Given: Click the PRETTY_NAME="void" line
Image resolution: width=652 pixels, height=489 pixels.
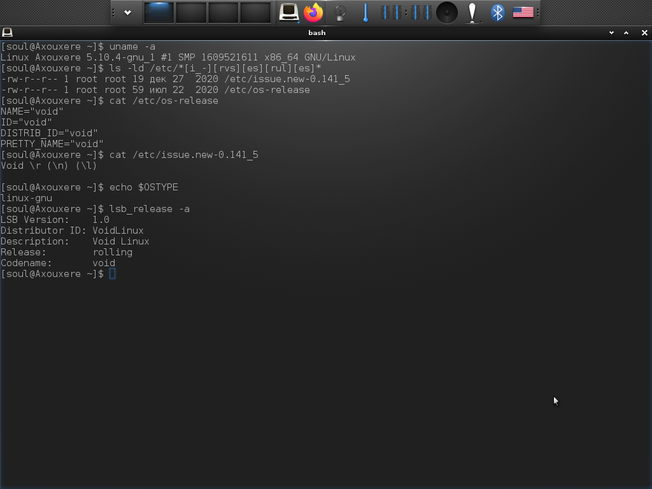Looking at the screenshot, I should click(52, 144).
